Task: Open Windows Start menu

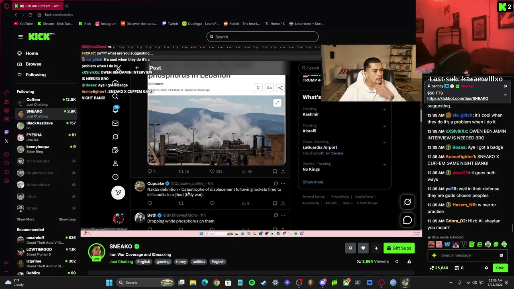Action: [x=109, y=283]
